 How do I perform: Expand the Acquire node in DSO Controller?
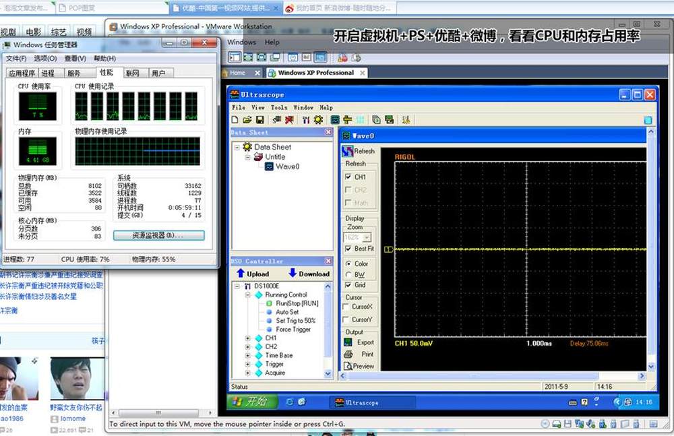coord(247,373)
